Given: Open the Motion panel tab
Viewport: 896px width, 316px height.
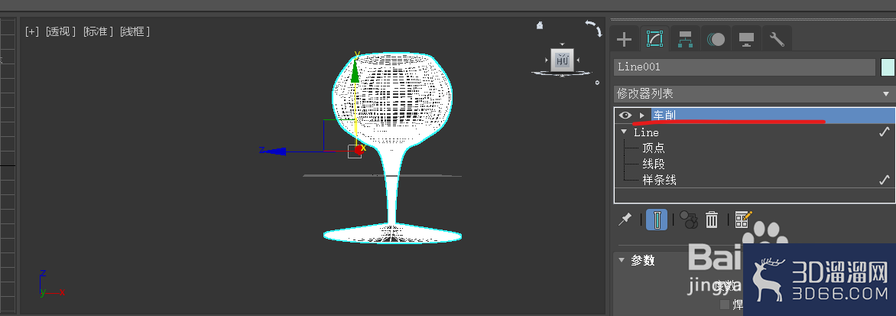Looking at the screenshot, I should (716, 40).
